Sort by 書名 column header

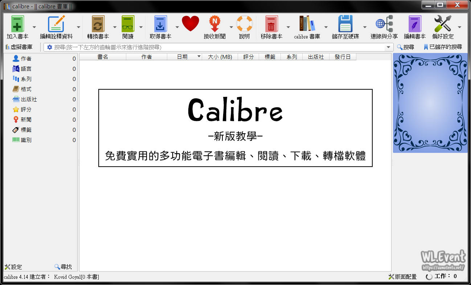[103, 57]
